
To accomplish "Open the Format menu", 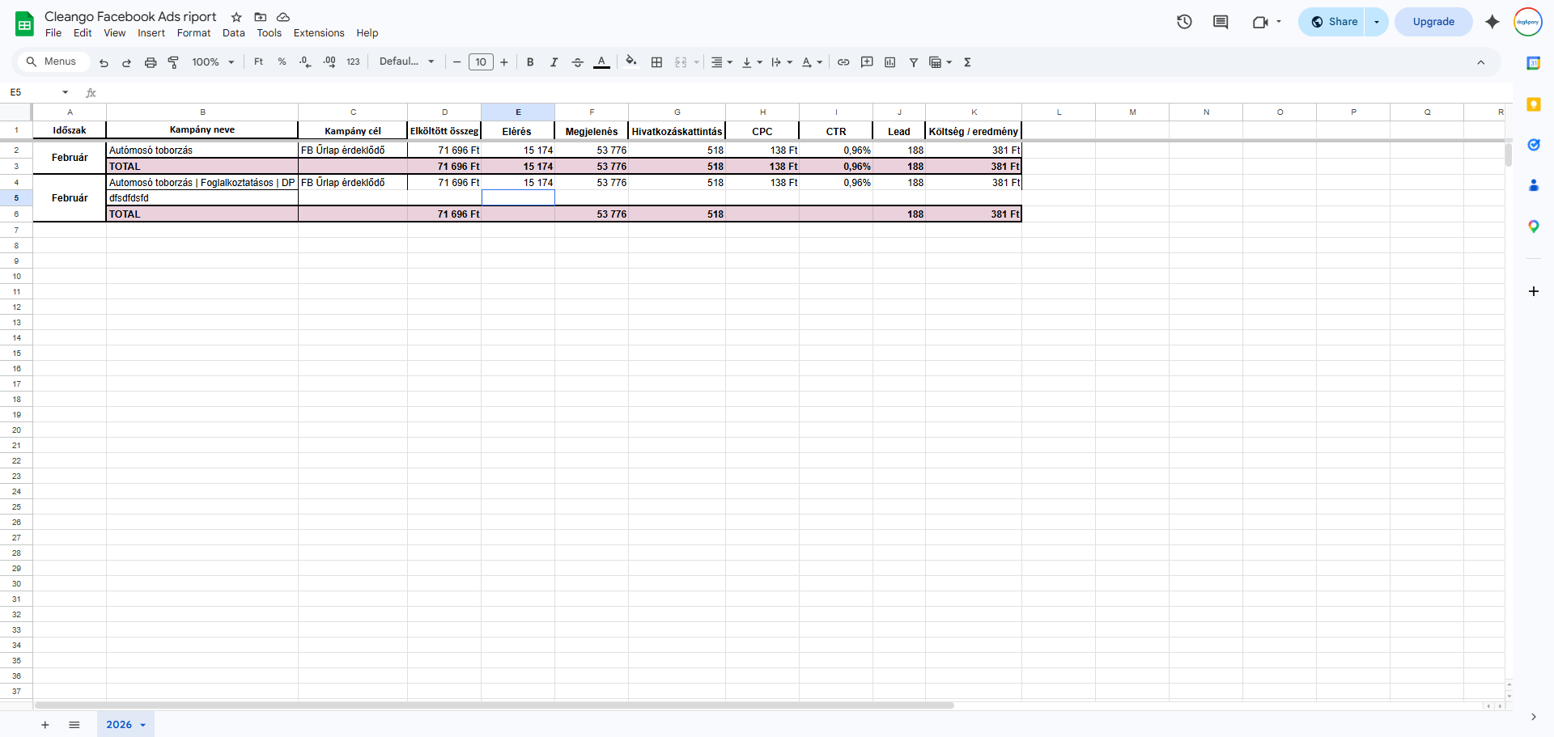I will (193, 33).
